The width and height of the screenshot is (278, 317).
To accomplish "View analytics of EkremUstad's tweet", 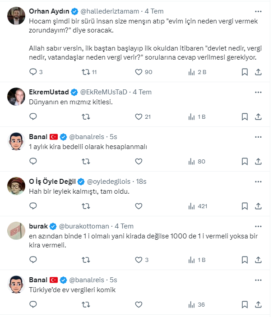I will 191,117.
